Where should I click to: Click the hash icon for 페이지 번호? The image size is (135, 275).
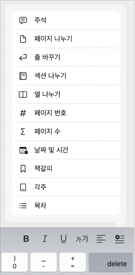(x=23, y=113)
